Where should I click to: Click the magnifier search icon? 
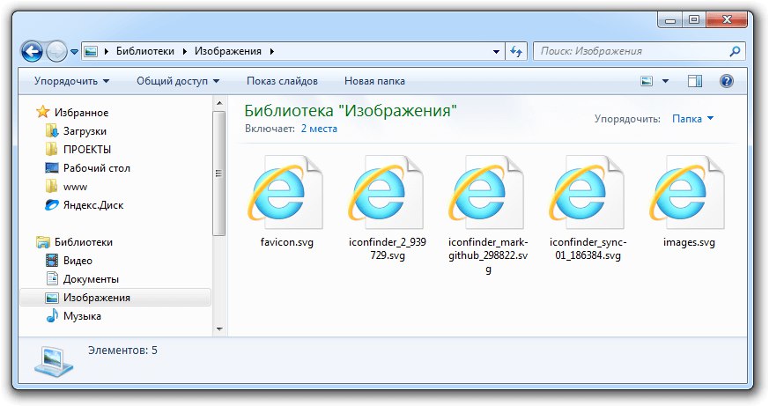(735, 51)
